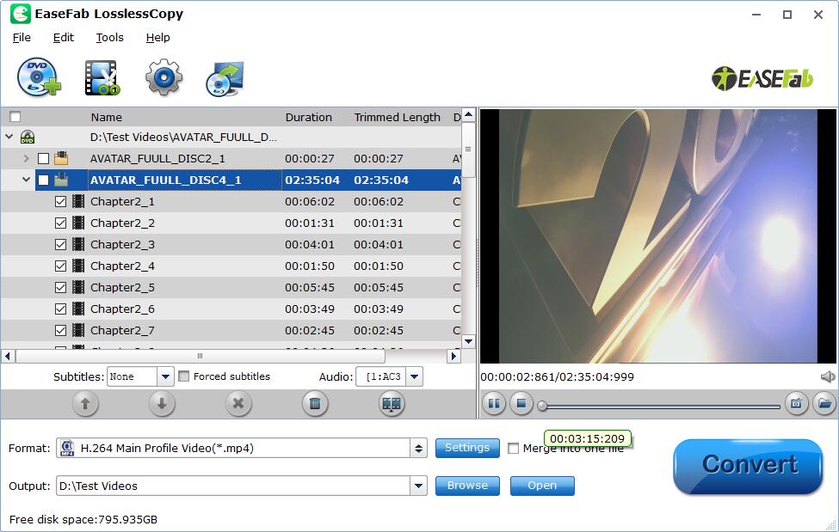839x532 pixels.
Task: Move selected item down
Action: (162, 404)
